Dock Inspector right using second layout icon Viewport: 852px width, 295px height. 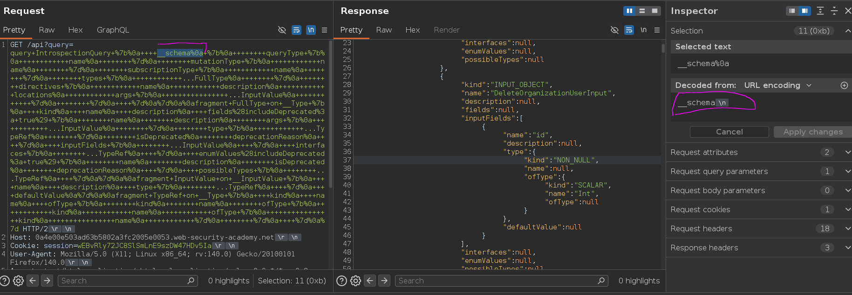(x=804, y=11)
